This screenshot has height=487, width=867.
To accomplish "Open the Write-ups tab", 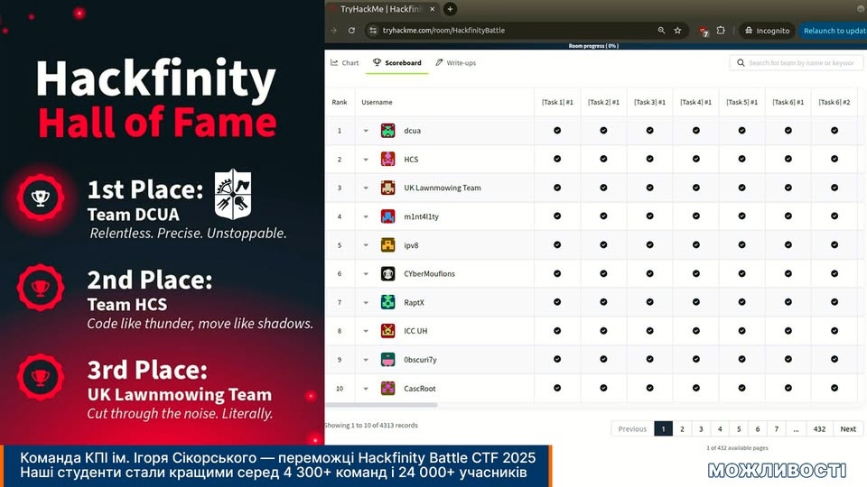I will click(x=455, y=63).
